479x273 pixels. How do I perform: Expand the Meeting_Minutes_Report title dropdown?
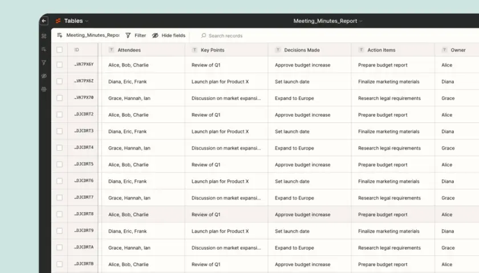click(x=328, y=21)
